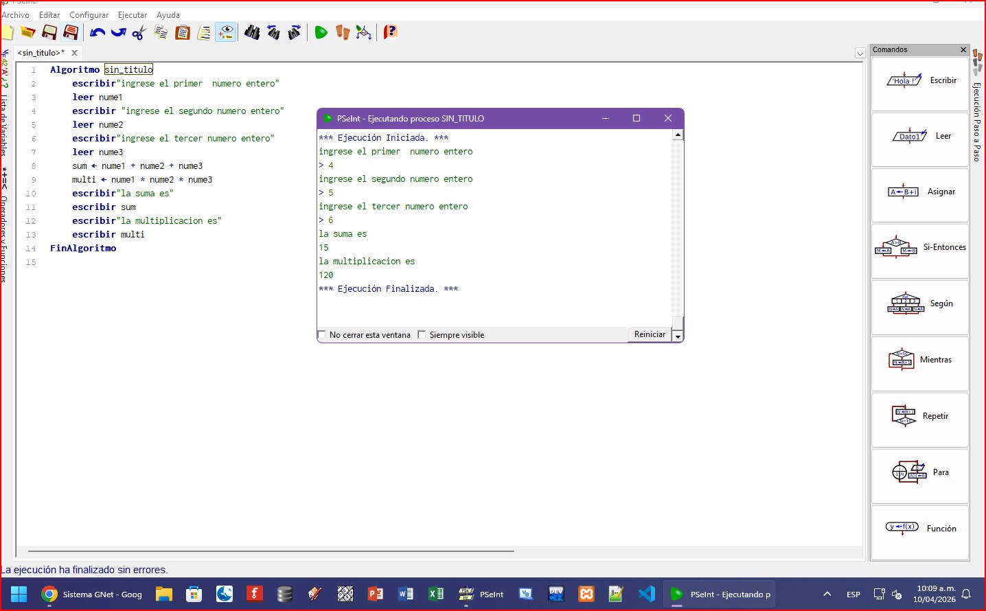Click the Save floppy disk icon
This screenshot has height=611, width=986.
pyautogui.click(x=49, y=32)
